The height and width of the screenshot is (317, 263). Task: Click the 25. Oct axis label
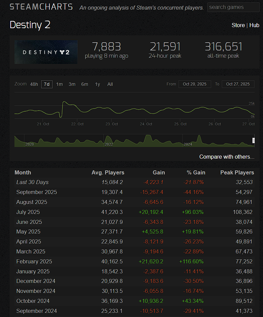[180, 124]
